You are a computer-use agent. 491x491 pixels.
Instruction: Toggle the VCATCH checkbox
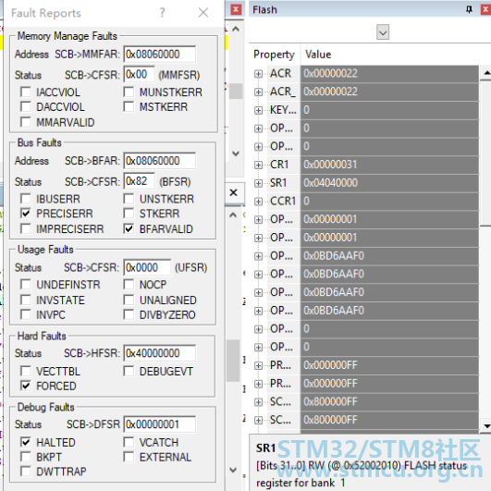click(x=129, y=442)
